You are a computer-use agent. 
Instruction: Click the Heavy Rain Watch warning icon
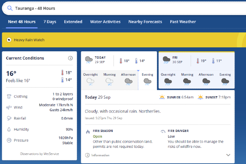[x=9, y=40]
